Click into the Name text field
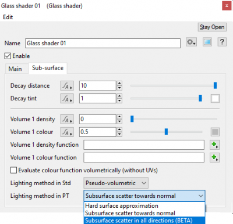This screenshot has width=233, height=224. tap(103, 43)
